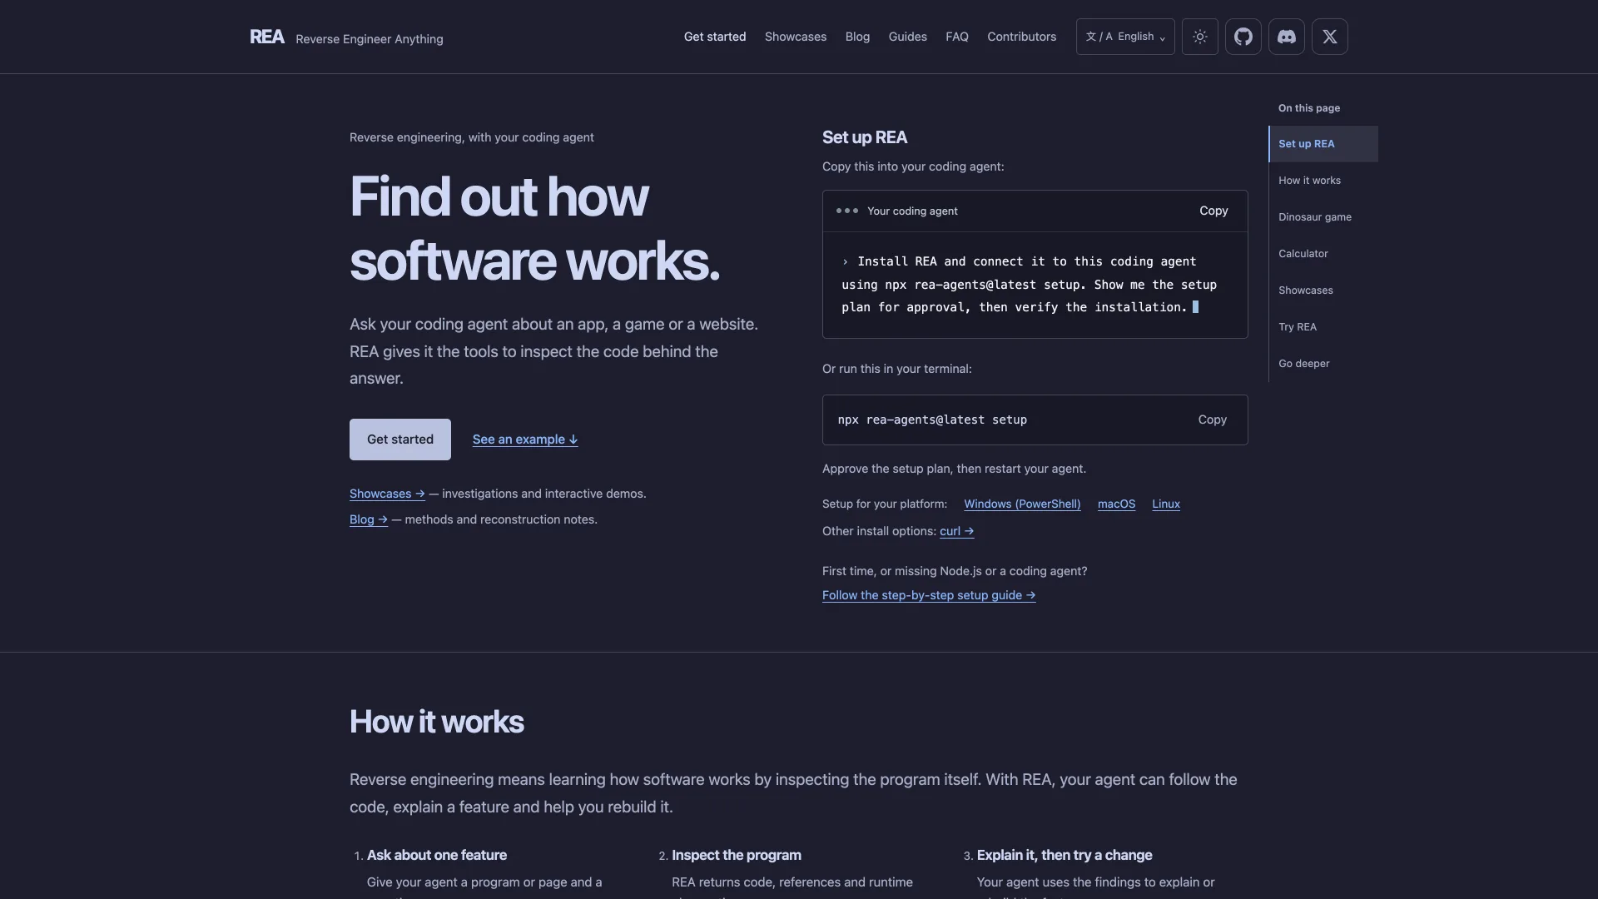Screen dimensions: 1598x899
Task: Click the Set up REA heading
Action: 865,137
